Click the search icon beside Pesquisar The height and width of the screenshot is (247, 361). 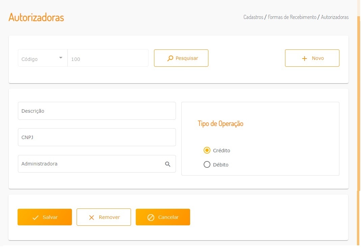pyautogui.click(x=170, y=59)
